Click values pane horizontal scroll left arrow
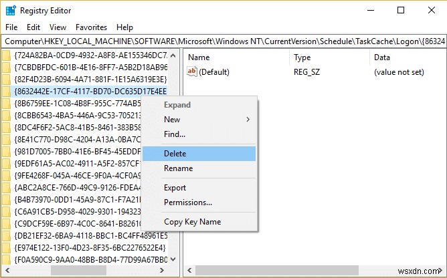 pos(189,270)
